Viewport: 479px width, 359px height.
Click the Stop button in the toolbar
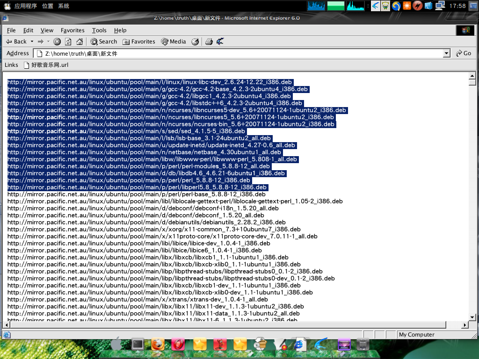(57, 42)
